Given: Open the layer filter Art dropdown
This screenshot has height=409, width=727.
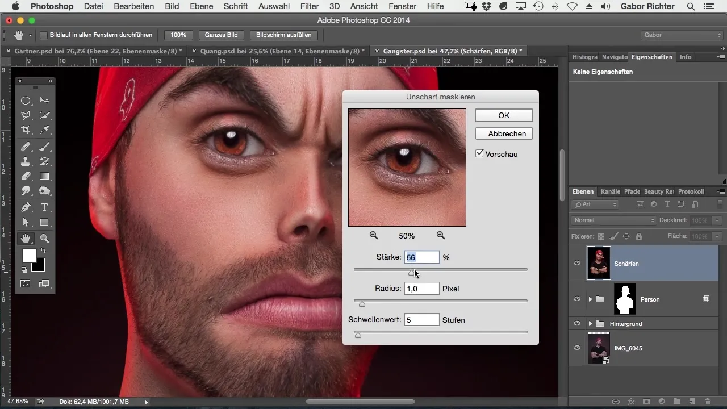Looking at the screenshot, I should [x=595, y=204].
